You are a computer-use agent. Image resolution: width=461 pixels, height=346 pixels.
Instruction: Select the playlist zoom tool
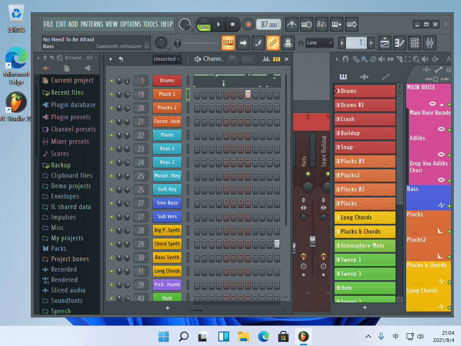[416, 59]
